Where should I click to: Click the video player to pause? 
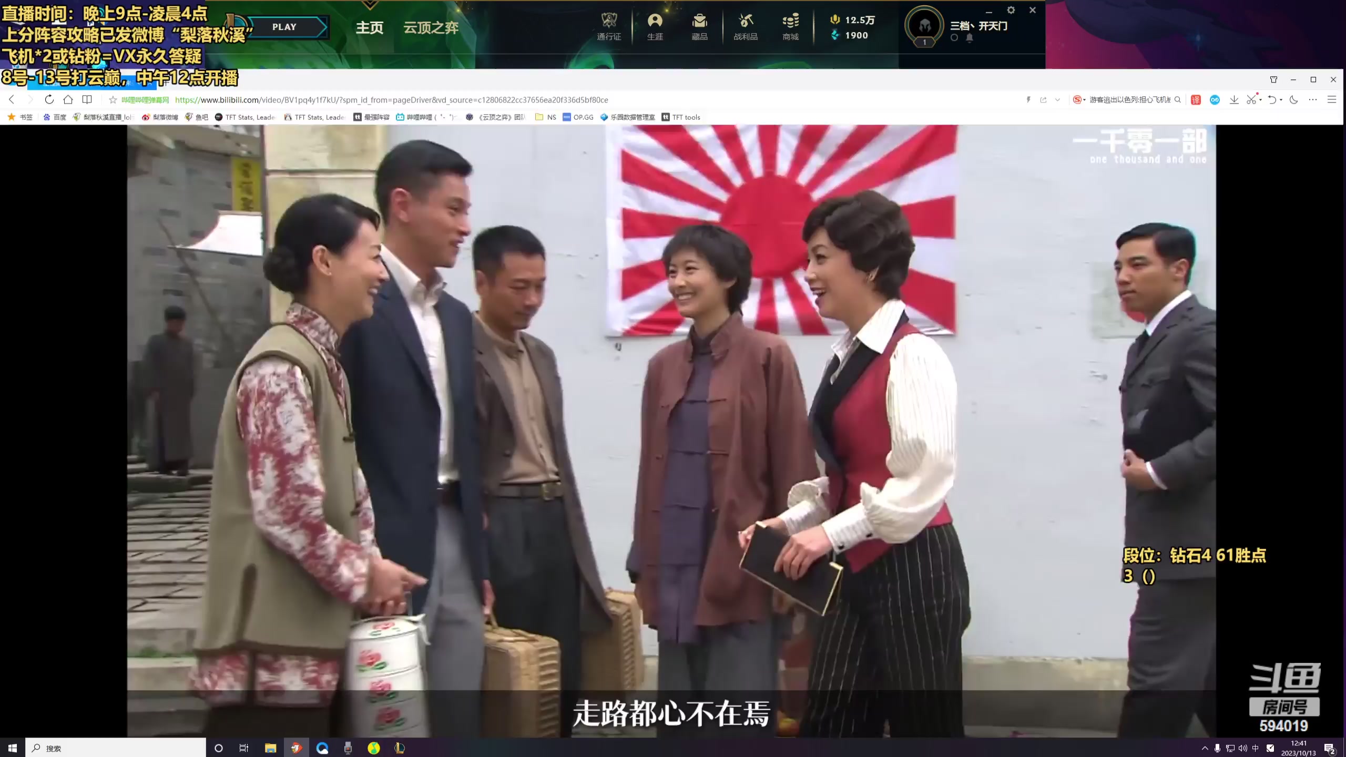671,431
